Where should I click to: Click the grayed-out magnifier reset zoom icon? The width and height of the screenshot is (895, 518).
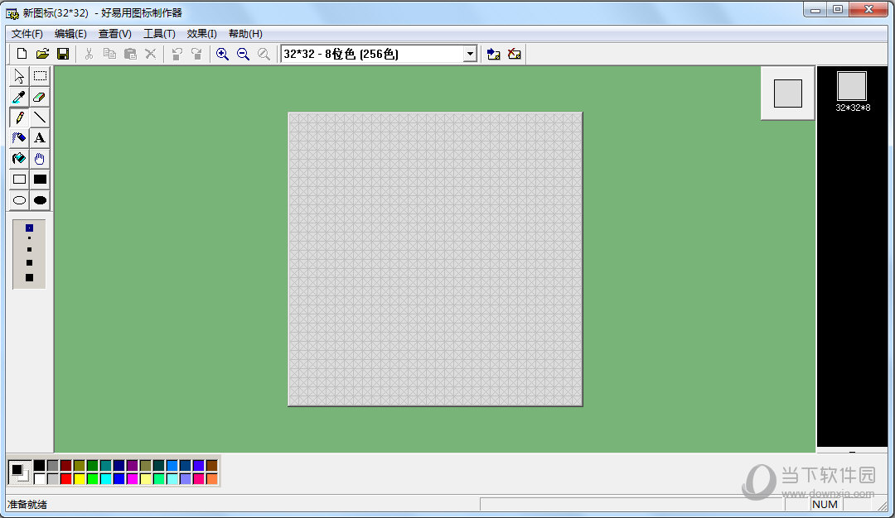264,54
